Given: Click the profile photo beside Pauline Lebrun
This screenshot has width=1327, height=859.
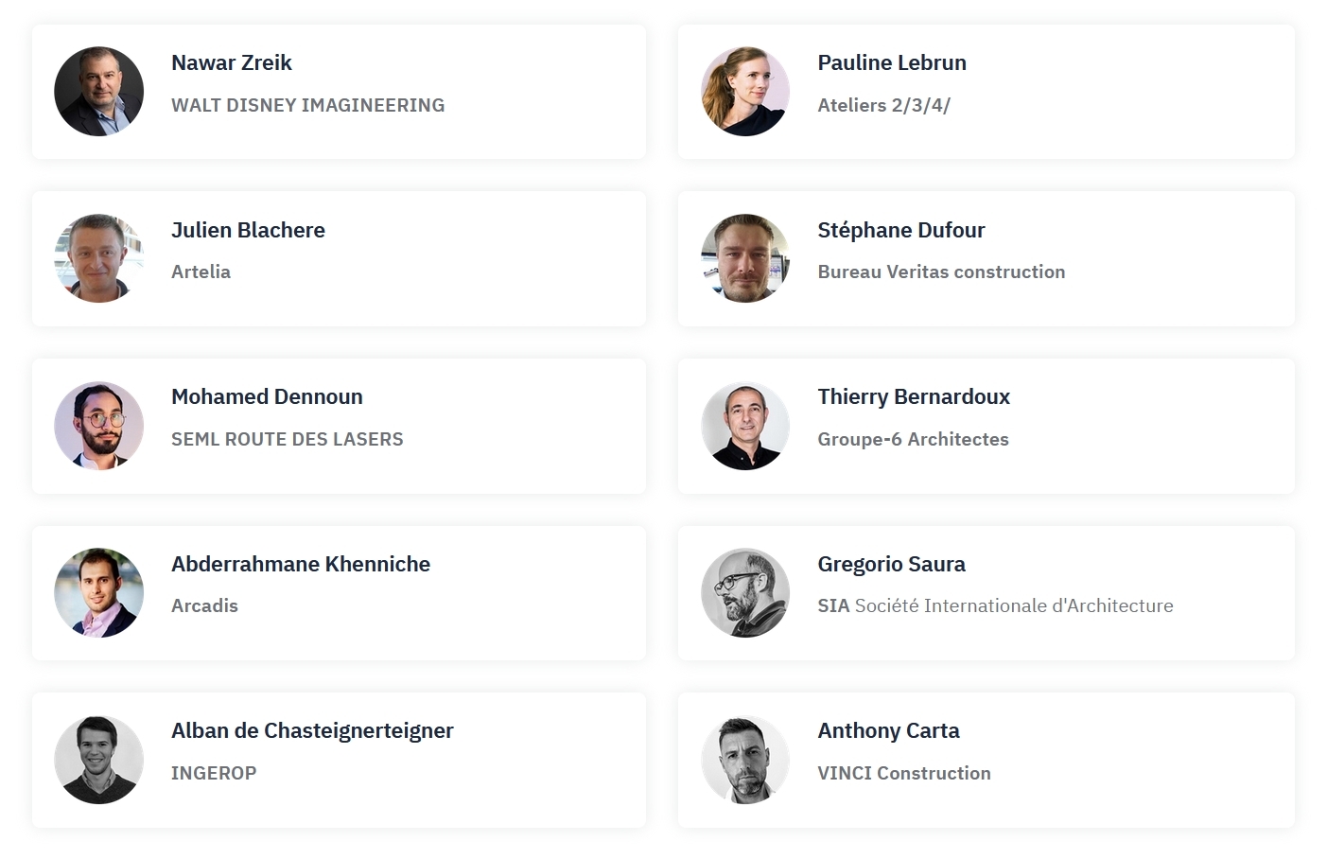Looking at the screenshot, I should (745, 92).
